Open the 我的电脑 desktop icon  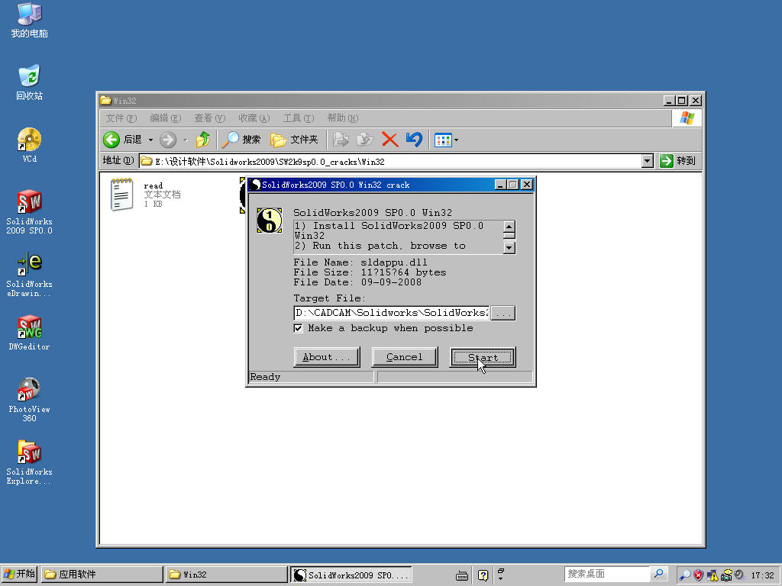[x=30, y=21]
